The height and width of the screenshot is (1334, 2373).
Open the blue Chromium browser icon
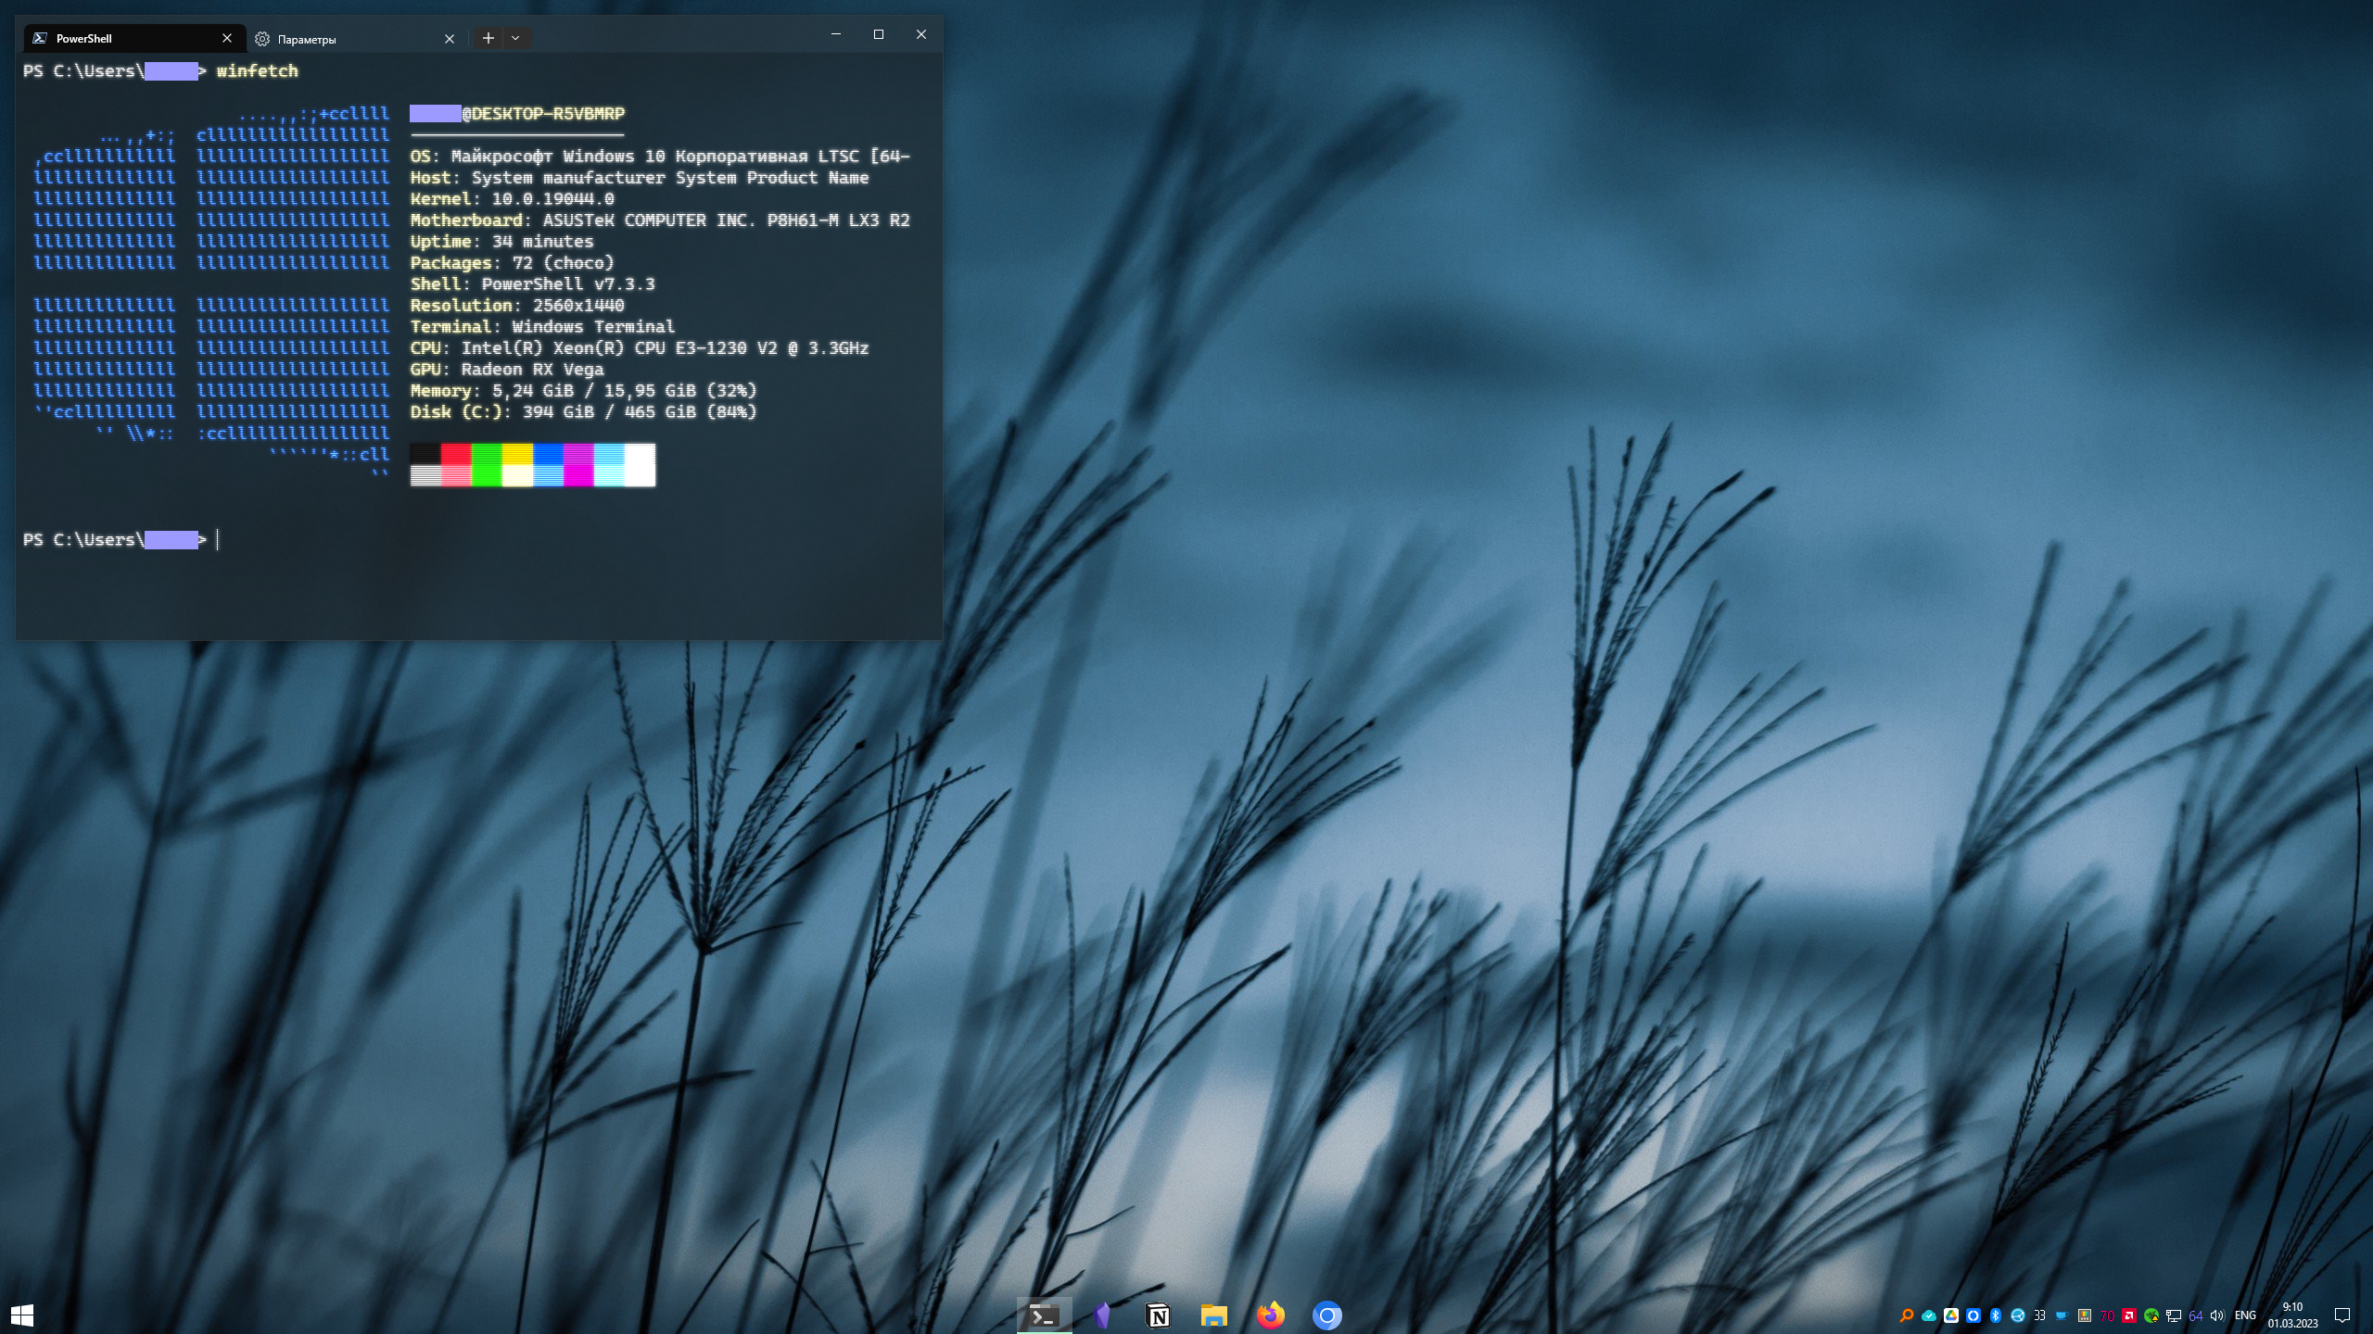coord(1326,1315)
